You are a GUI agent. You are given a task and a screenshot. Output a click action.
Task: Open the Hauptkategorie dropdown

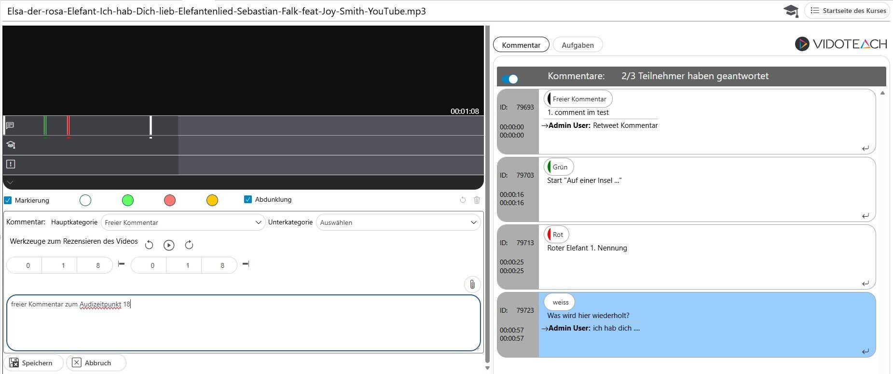183,222
